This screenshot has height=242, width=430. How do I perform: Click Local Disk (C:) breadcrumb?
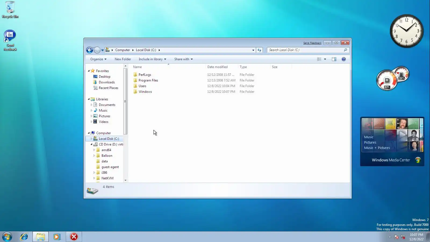[146, 50]
